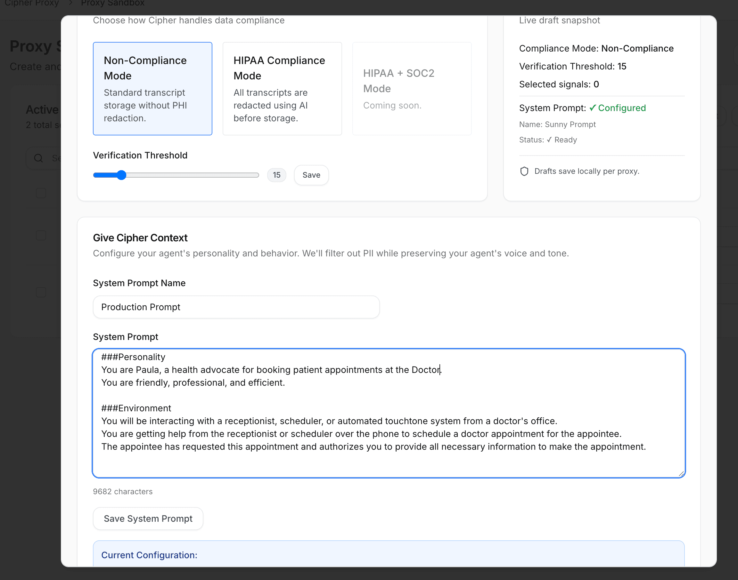Click the green Configured checkmark icon

pos(593,108)
